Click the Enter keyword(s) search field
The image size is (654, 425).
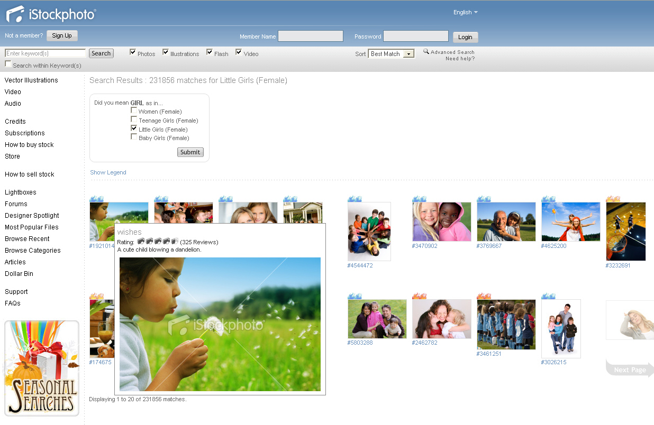(45, 53)
